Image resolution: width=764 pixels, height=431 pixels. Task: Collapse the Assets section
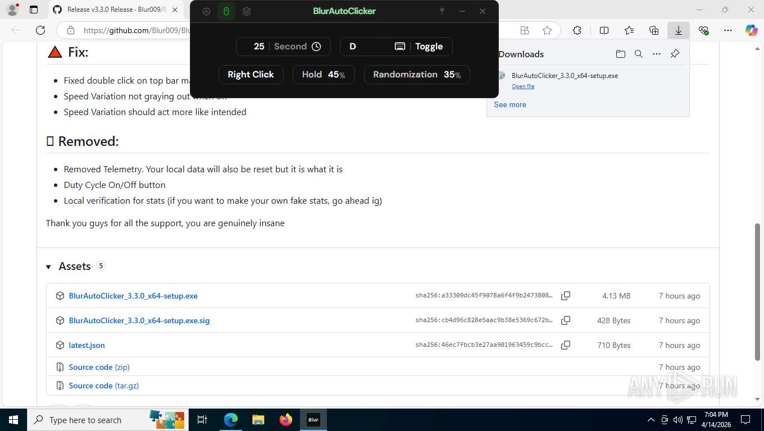(x=48, y=267)
